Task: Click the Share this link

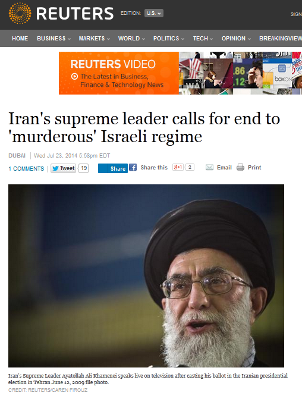Action: click(x=154, y=168)
